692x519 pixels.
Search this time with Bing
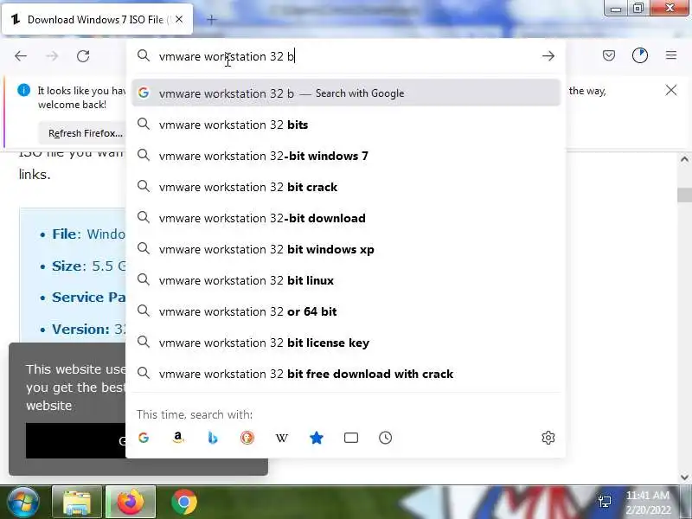[213, 438]
